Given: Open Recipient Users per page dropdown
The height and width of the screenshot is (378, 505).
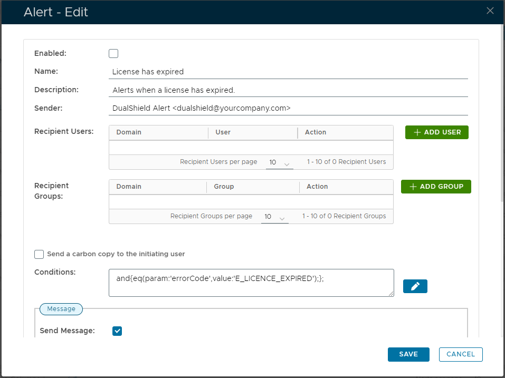Looking at the screenshot, I should pos(279,162).
